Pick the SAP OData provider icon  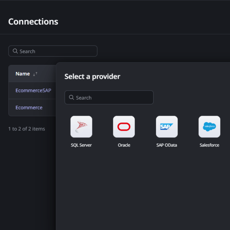coord(167,127)
